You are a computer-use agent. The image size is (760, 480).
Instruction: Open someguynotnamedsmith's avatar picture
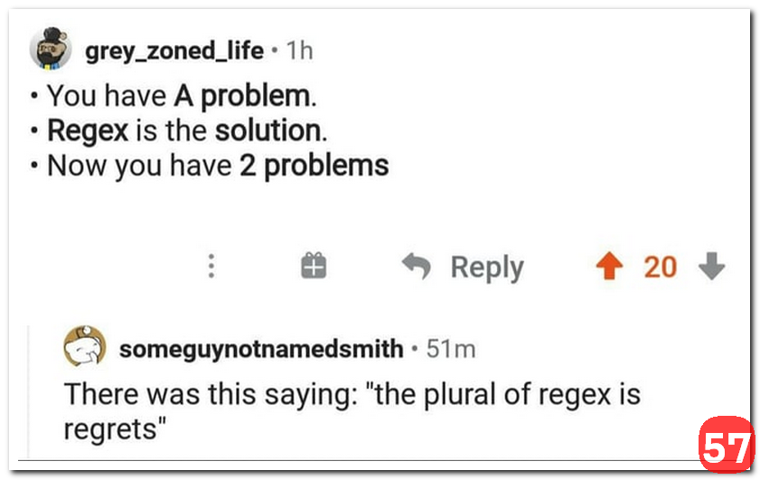[83, 347]
